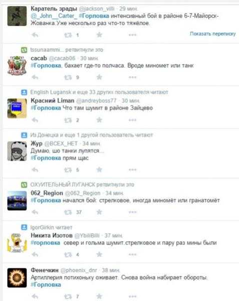Image resolution: width=239 pixels, height=301 pixels.
Task: Open the @_John__Carter_ mention link
Action: pos(53,16)
